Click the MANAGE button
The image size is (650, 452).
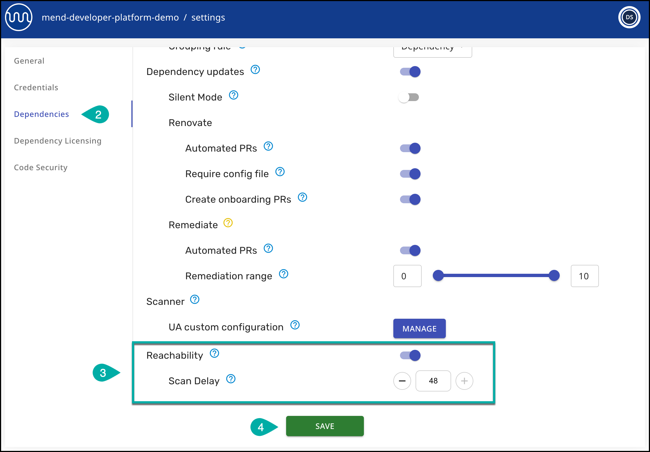pyautogui.click(x=419, y=329)
